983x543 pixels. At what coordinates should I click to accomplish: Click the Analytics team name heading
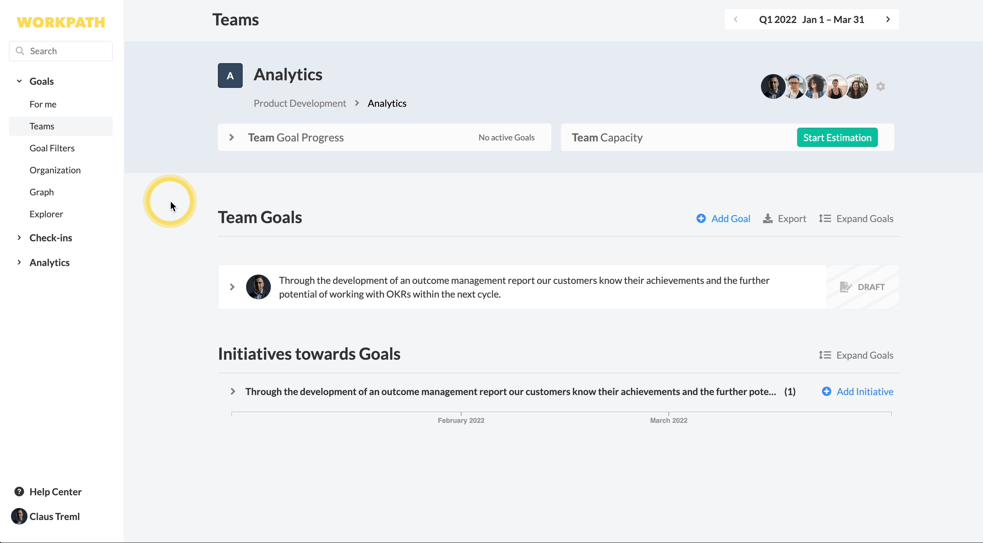point(288,74)
